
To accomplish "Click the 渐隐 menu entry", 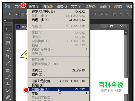I will (x=58, y=26).
